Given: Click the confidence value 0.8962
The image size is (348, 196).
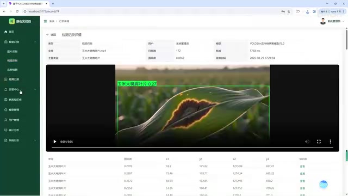Looking at the screenshot, I should click(x=180, y=58).
